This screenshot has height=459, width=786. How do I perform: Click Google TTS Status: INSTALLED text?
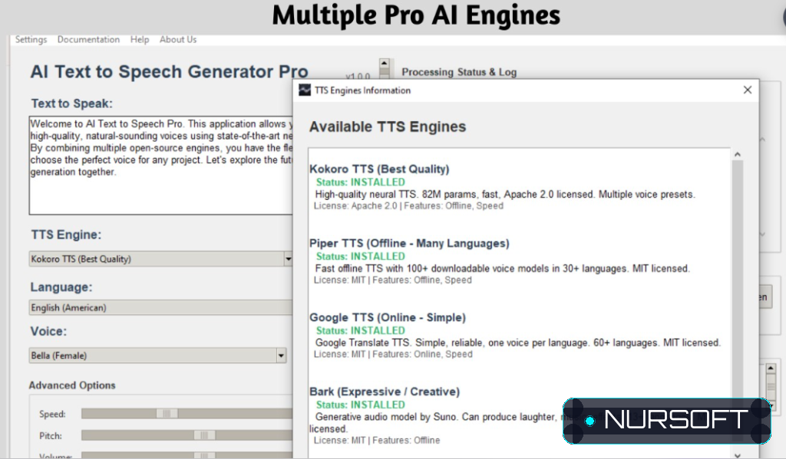pyautogui.click(x=361, y=330)
